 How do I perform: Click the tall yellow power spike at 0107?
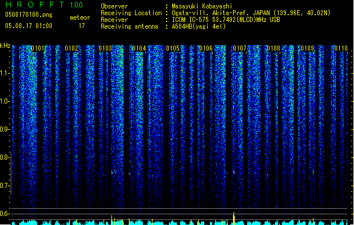tap(234, 218)
